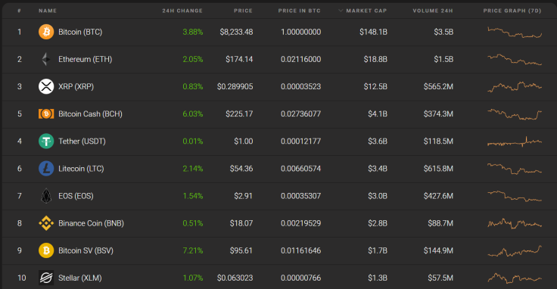Sort by PRICE column header
557x289 pixels.
244,11
